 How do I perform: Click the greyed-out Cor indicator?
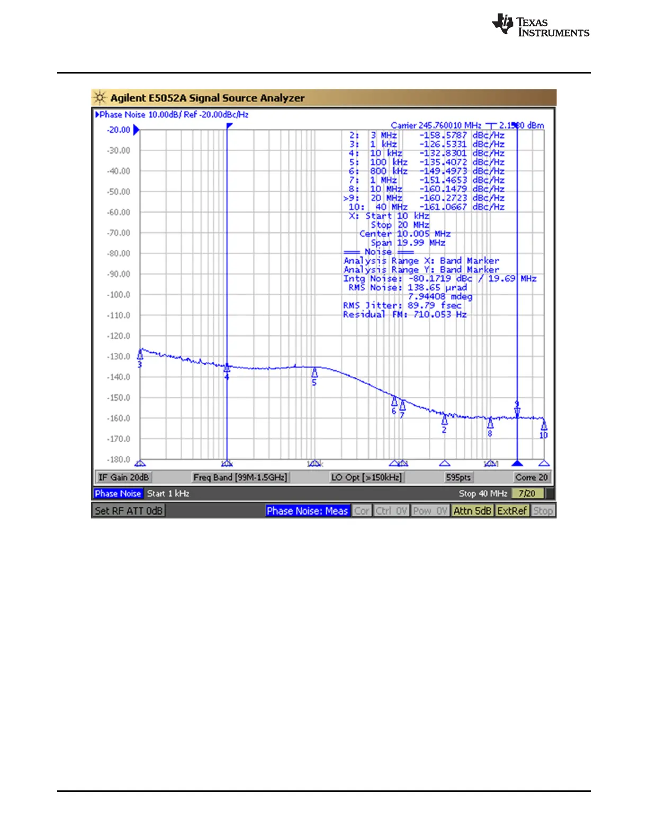pos(362,511)
